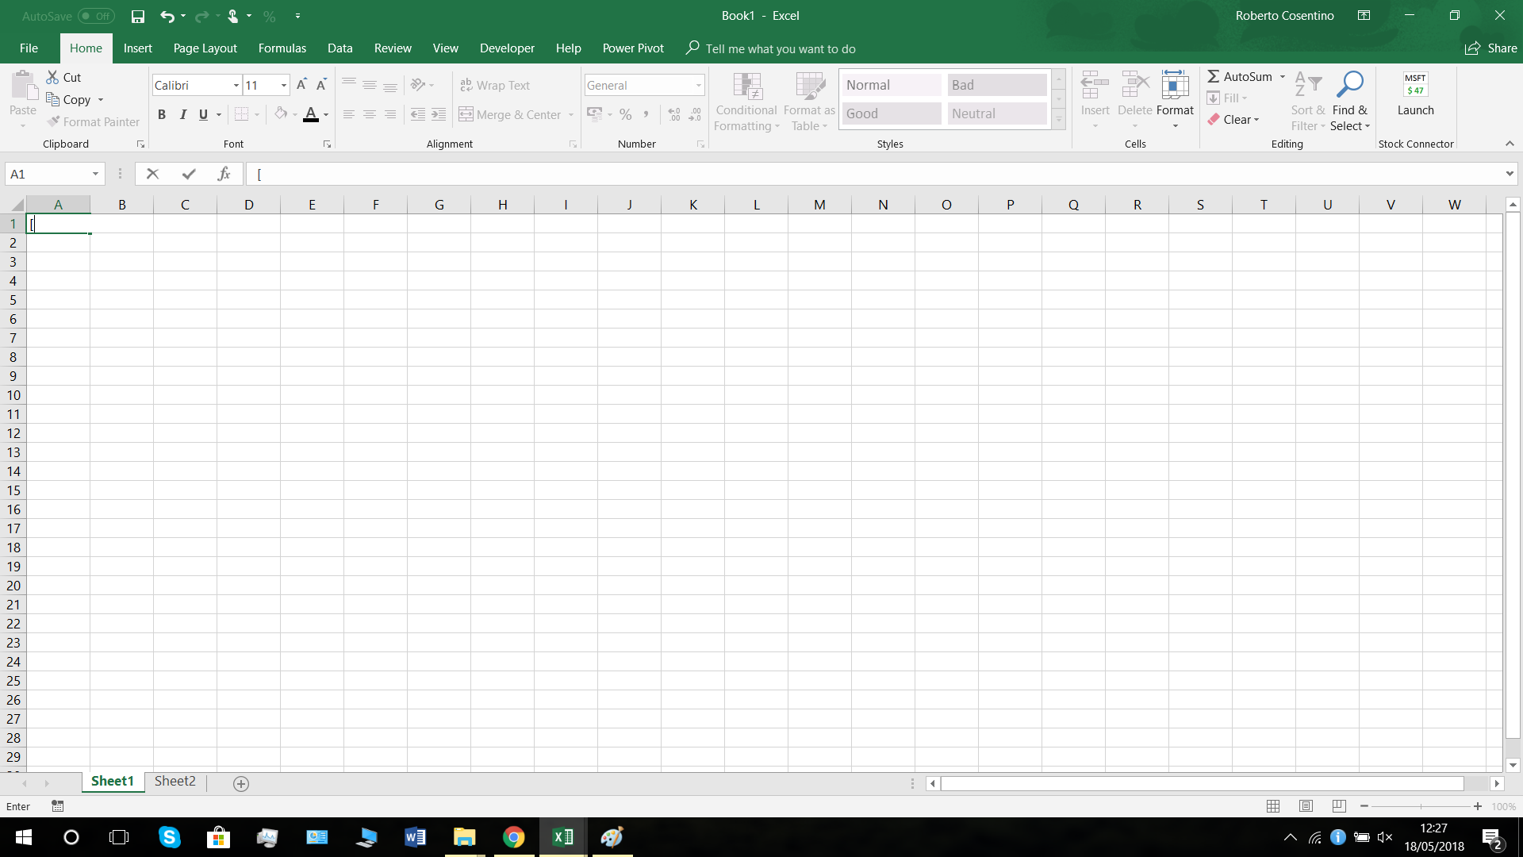The width and height of the screenshot is (1523, 857).
Task: Expand the Font Size dropdown showing 11
Action: pyautogui.click(x=283, y=85)
